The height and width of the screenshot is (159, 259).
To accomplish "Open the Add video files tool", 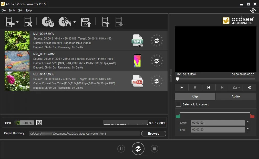I will 9,22.
